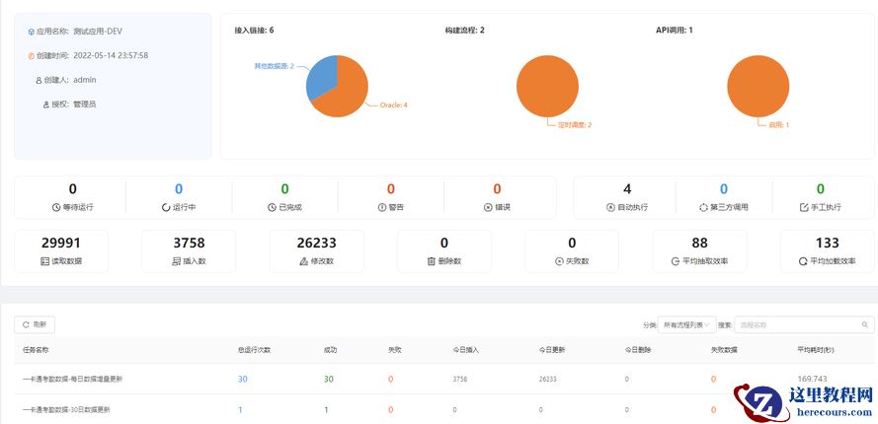Click the 读取数据 table icon
The image size is (878, 424).
point(44,261)
